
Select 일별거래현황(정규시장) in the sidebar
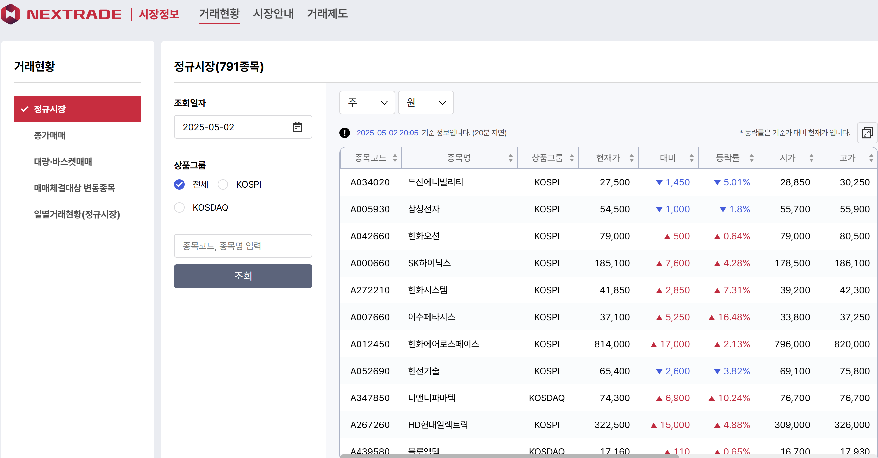(77, 214)
